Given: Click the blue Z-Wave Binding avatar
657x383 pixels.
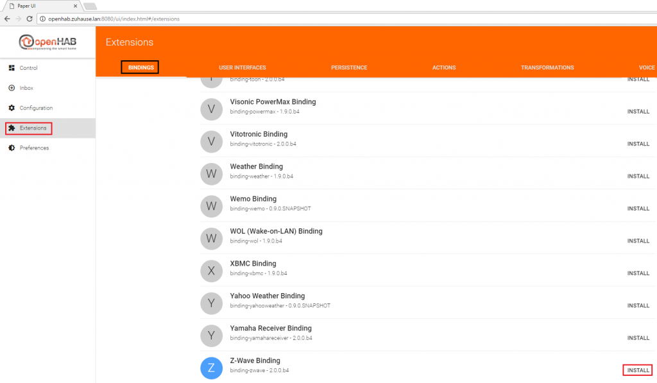Looking at the screenshot, I should coord(211,368).
